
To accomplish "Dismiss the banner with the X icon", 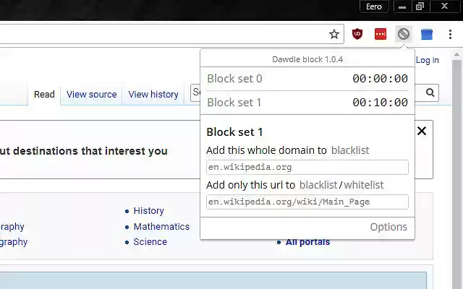I will click(422, 131).
